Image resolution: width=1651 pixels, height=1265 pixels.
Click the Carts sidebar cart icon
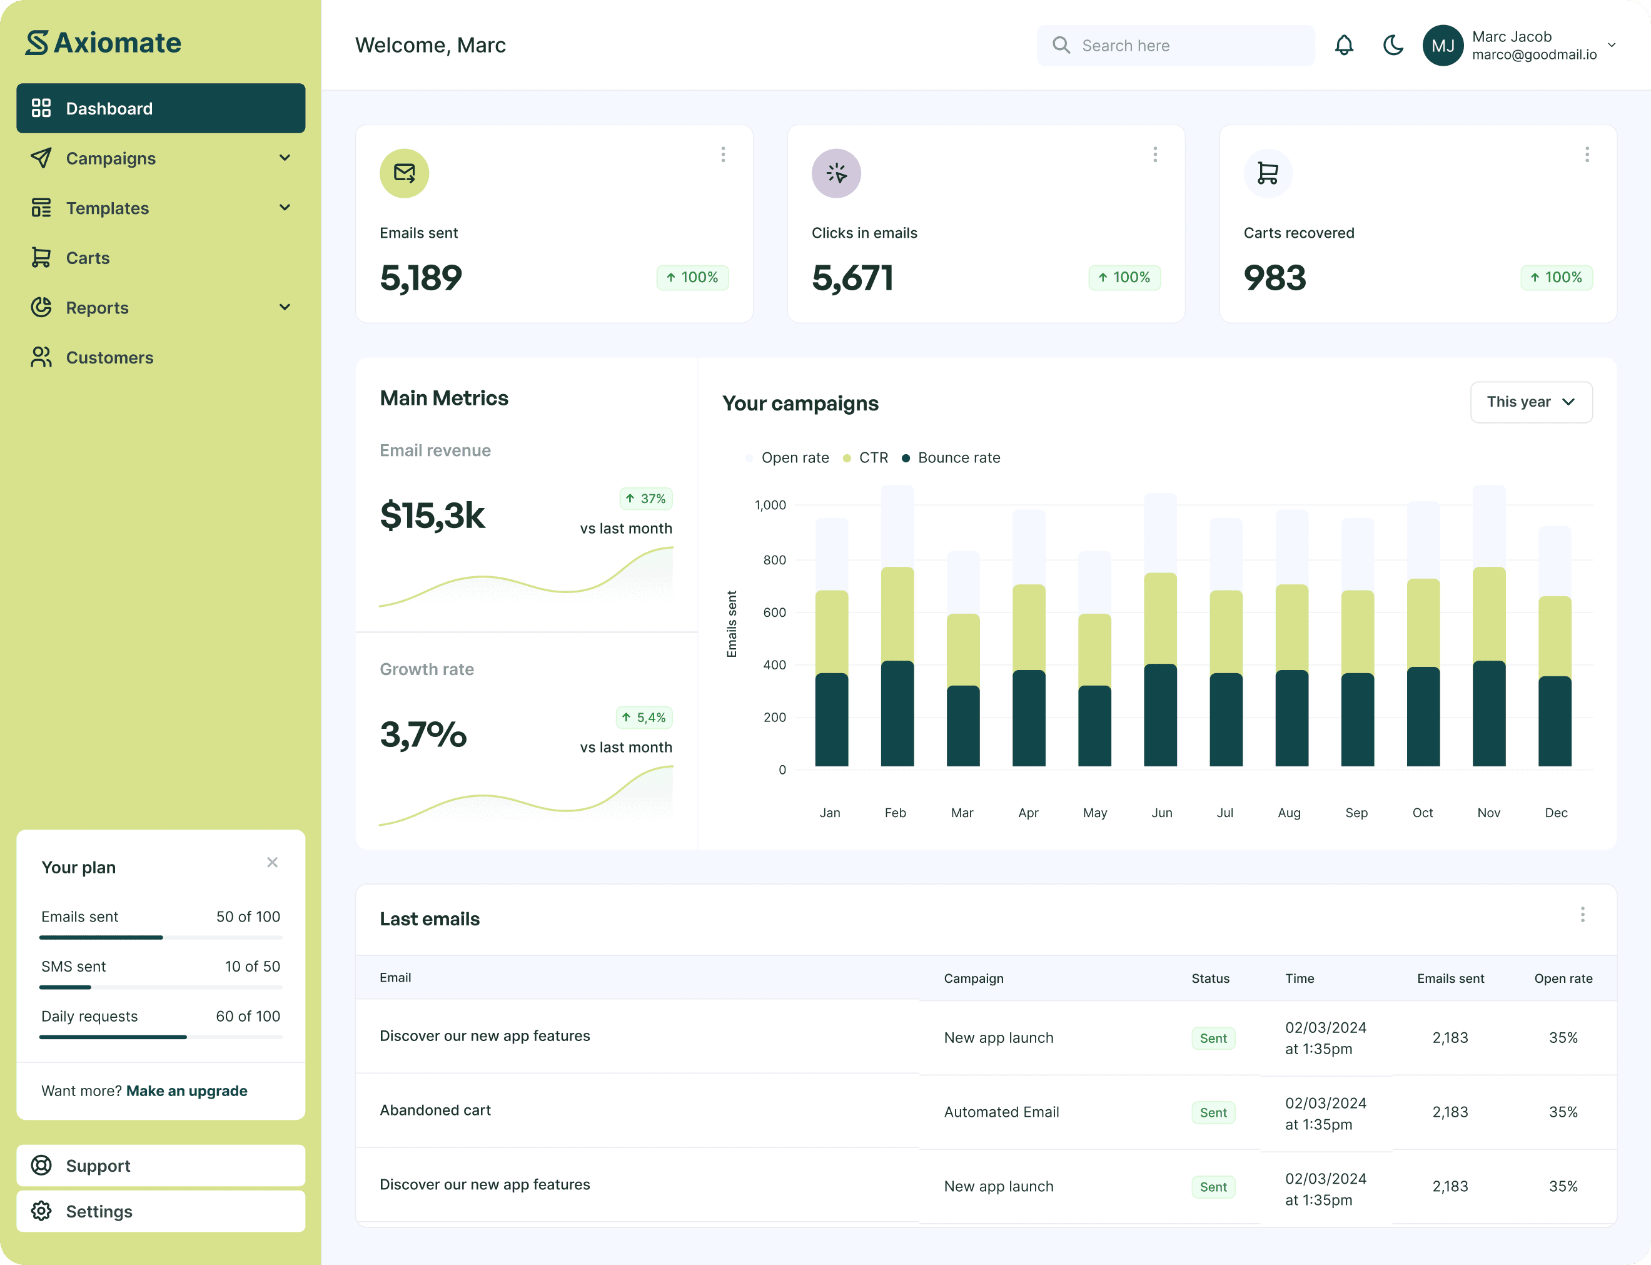(41, 258)
